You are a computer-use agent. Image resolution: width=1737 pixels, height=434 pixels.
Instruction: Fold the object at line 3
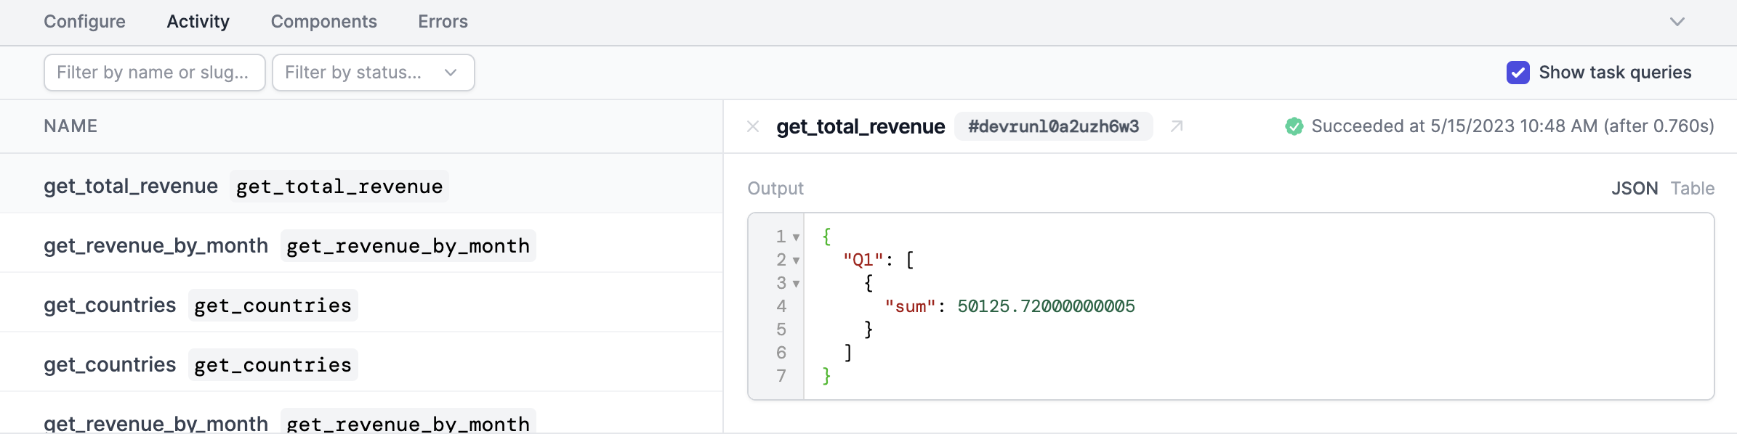coord(797,284)
